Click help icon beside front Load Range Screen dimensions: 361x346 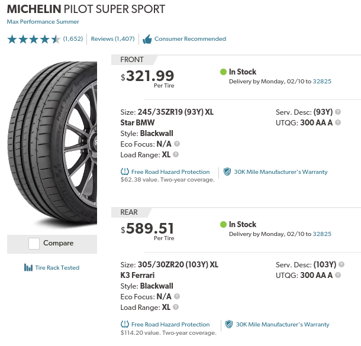coord(176,154)
